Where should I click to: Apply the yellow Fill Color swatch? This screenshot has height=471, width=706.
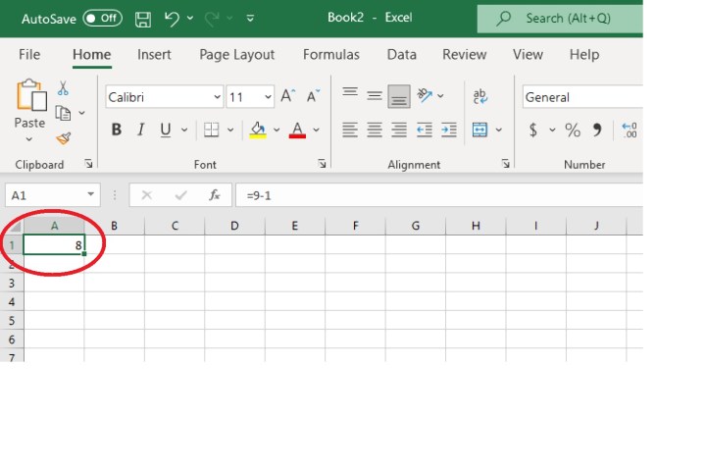[x=258, y=130]
